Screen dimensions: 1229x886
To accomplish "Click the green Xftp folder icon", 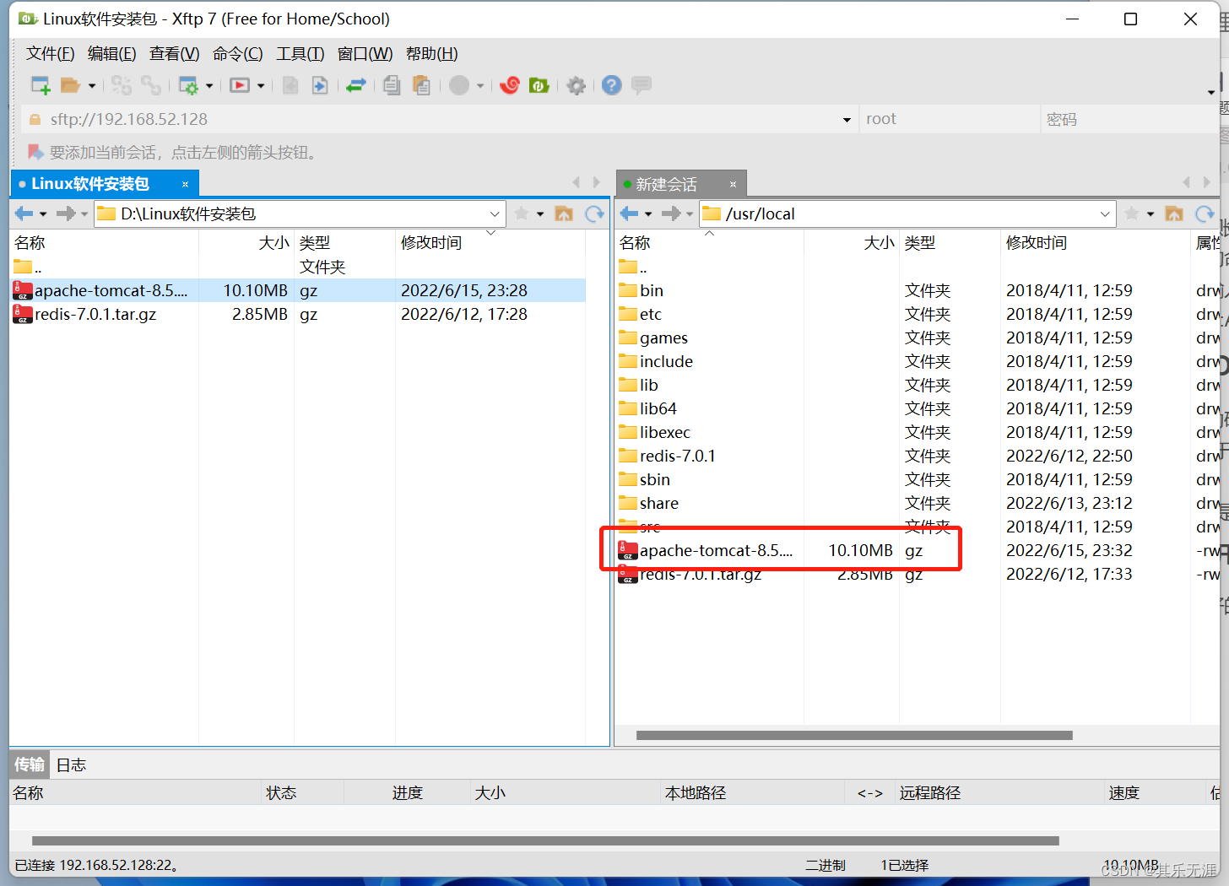I will [x=539, y=85].
